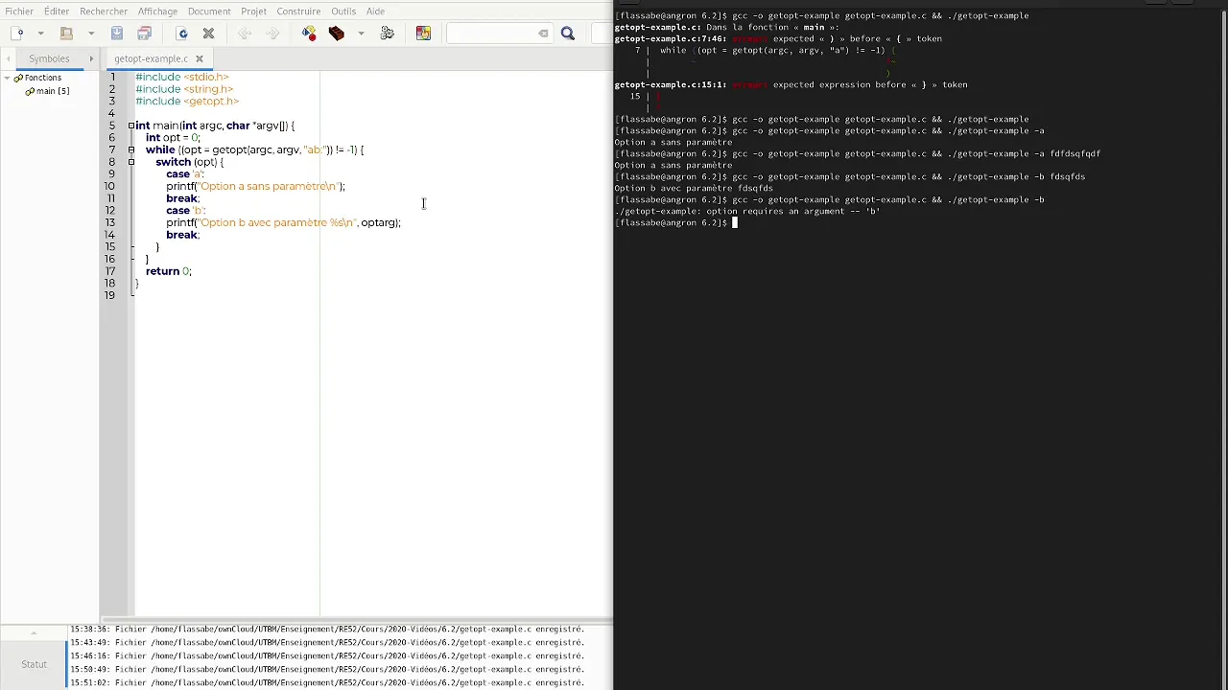Image resolution: width=1228 pixels, height=690 pixels.
Task: Show next sidebar tab with right arrow
Action: (x=91, y=58)
